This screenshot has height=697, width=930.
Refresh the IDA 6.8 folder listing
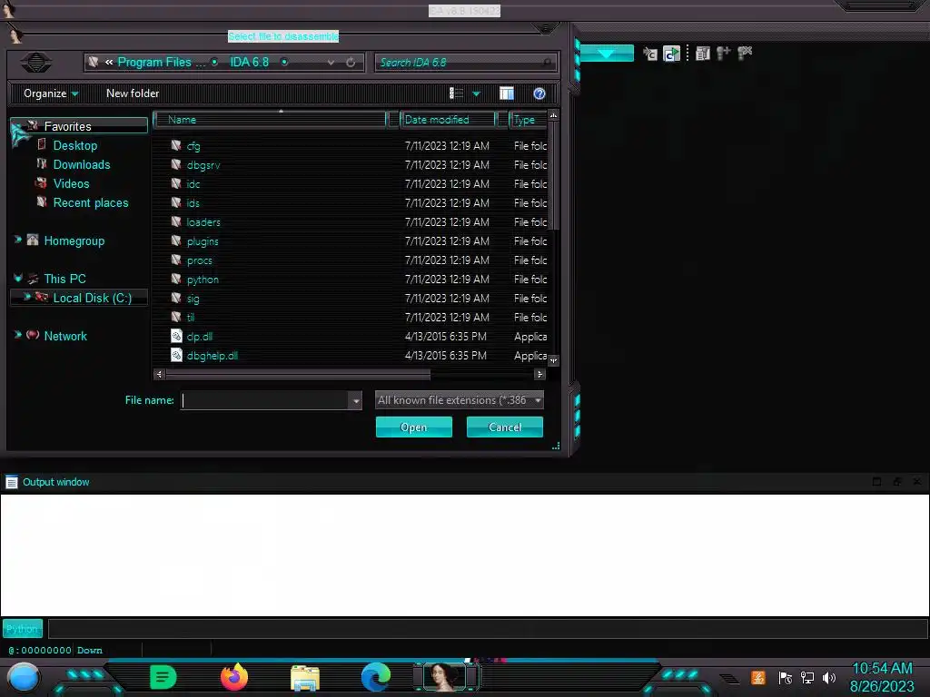[351, 63]
